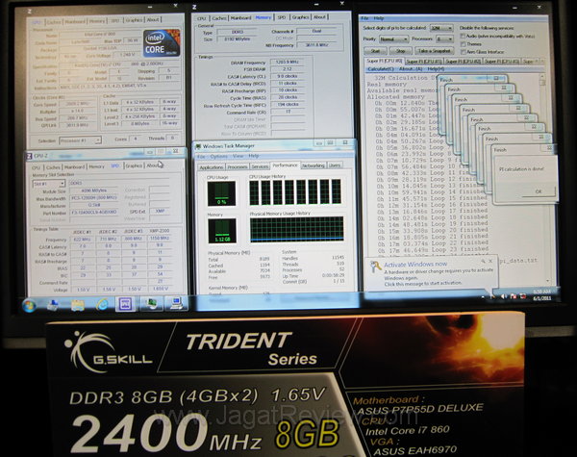577x457 pixels.
Task: Click the purple CPU-Z taskbar icon
Action: [x=125, y=304]
